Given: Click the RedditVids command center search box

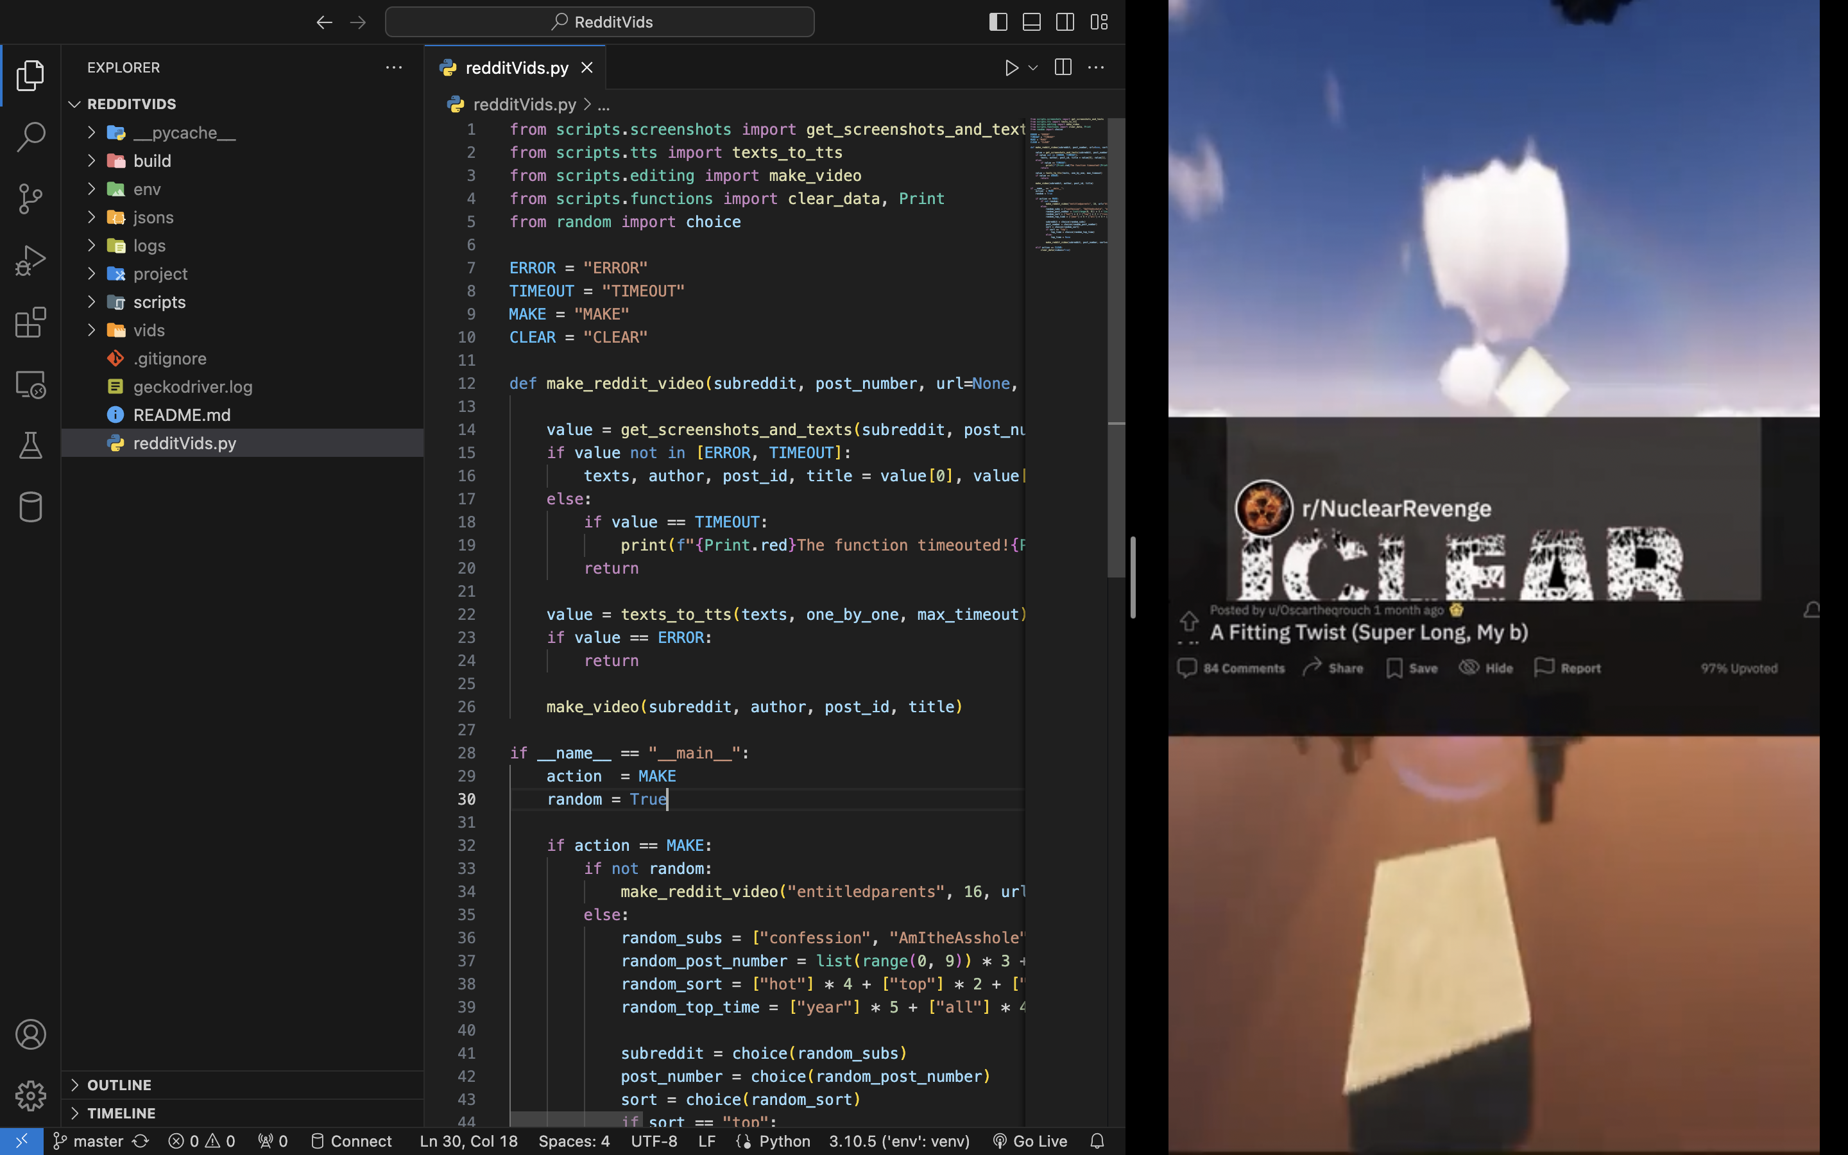Looking at the screenshot, I should point(599,22).
